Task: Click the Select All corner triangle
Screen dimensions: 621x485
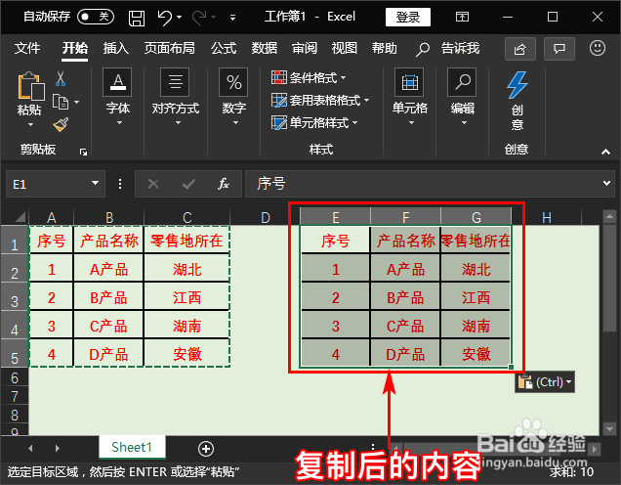Action: pyautogui.click(x=20, y=217)
